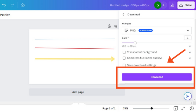This screenshot has height=112, width=196.
Task: Enable Transparent background checkbox
Action: point(124,52)
